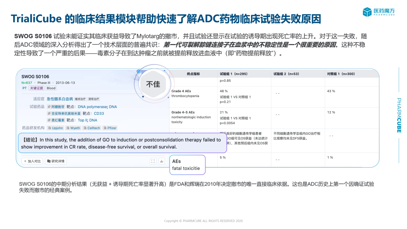The width and height of the screenshot is (407, 229).
Task: Open the 阿糖胞苷 drug link
Action: [56, 107]
